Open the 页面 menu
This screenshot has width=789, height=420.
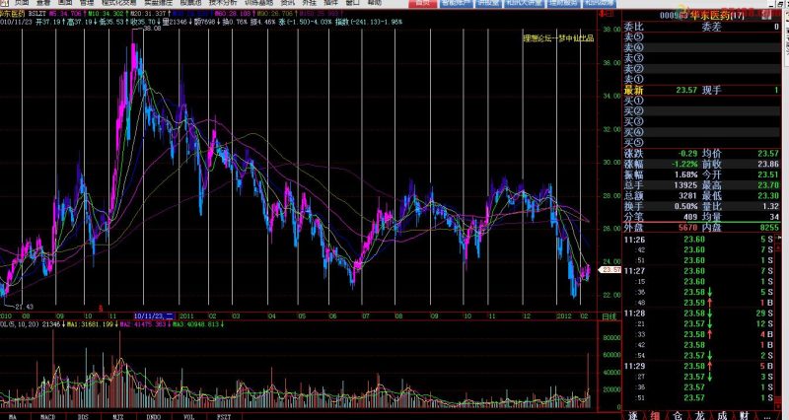[x=22, y=3]
